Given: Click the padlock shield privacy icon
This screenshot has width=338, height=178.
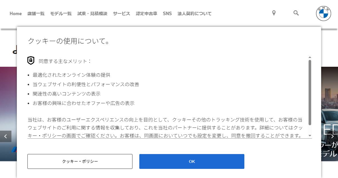Looking at the screenshot, I should 31,60.
